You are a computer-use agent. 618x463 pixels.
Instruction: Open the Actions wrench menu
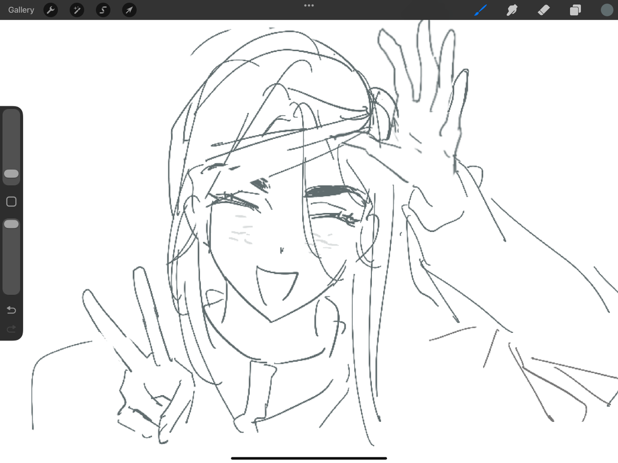click(x=50, y=10)
